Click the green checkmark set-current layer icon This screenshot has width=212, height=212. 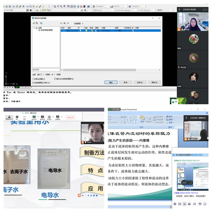(68, 23)
